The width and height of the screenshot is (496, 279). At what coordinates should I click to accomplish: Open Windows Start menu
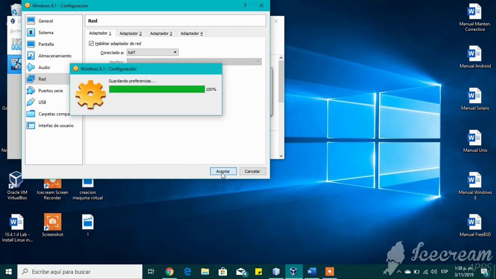click(x=9, y=272)
